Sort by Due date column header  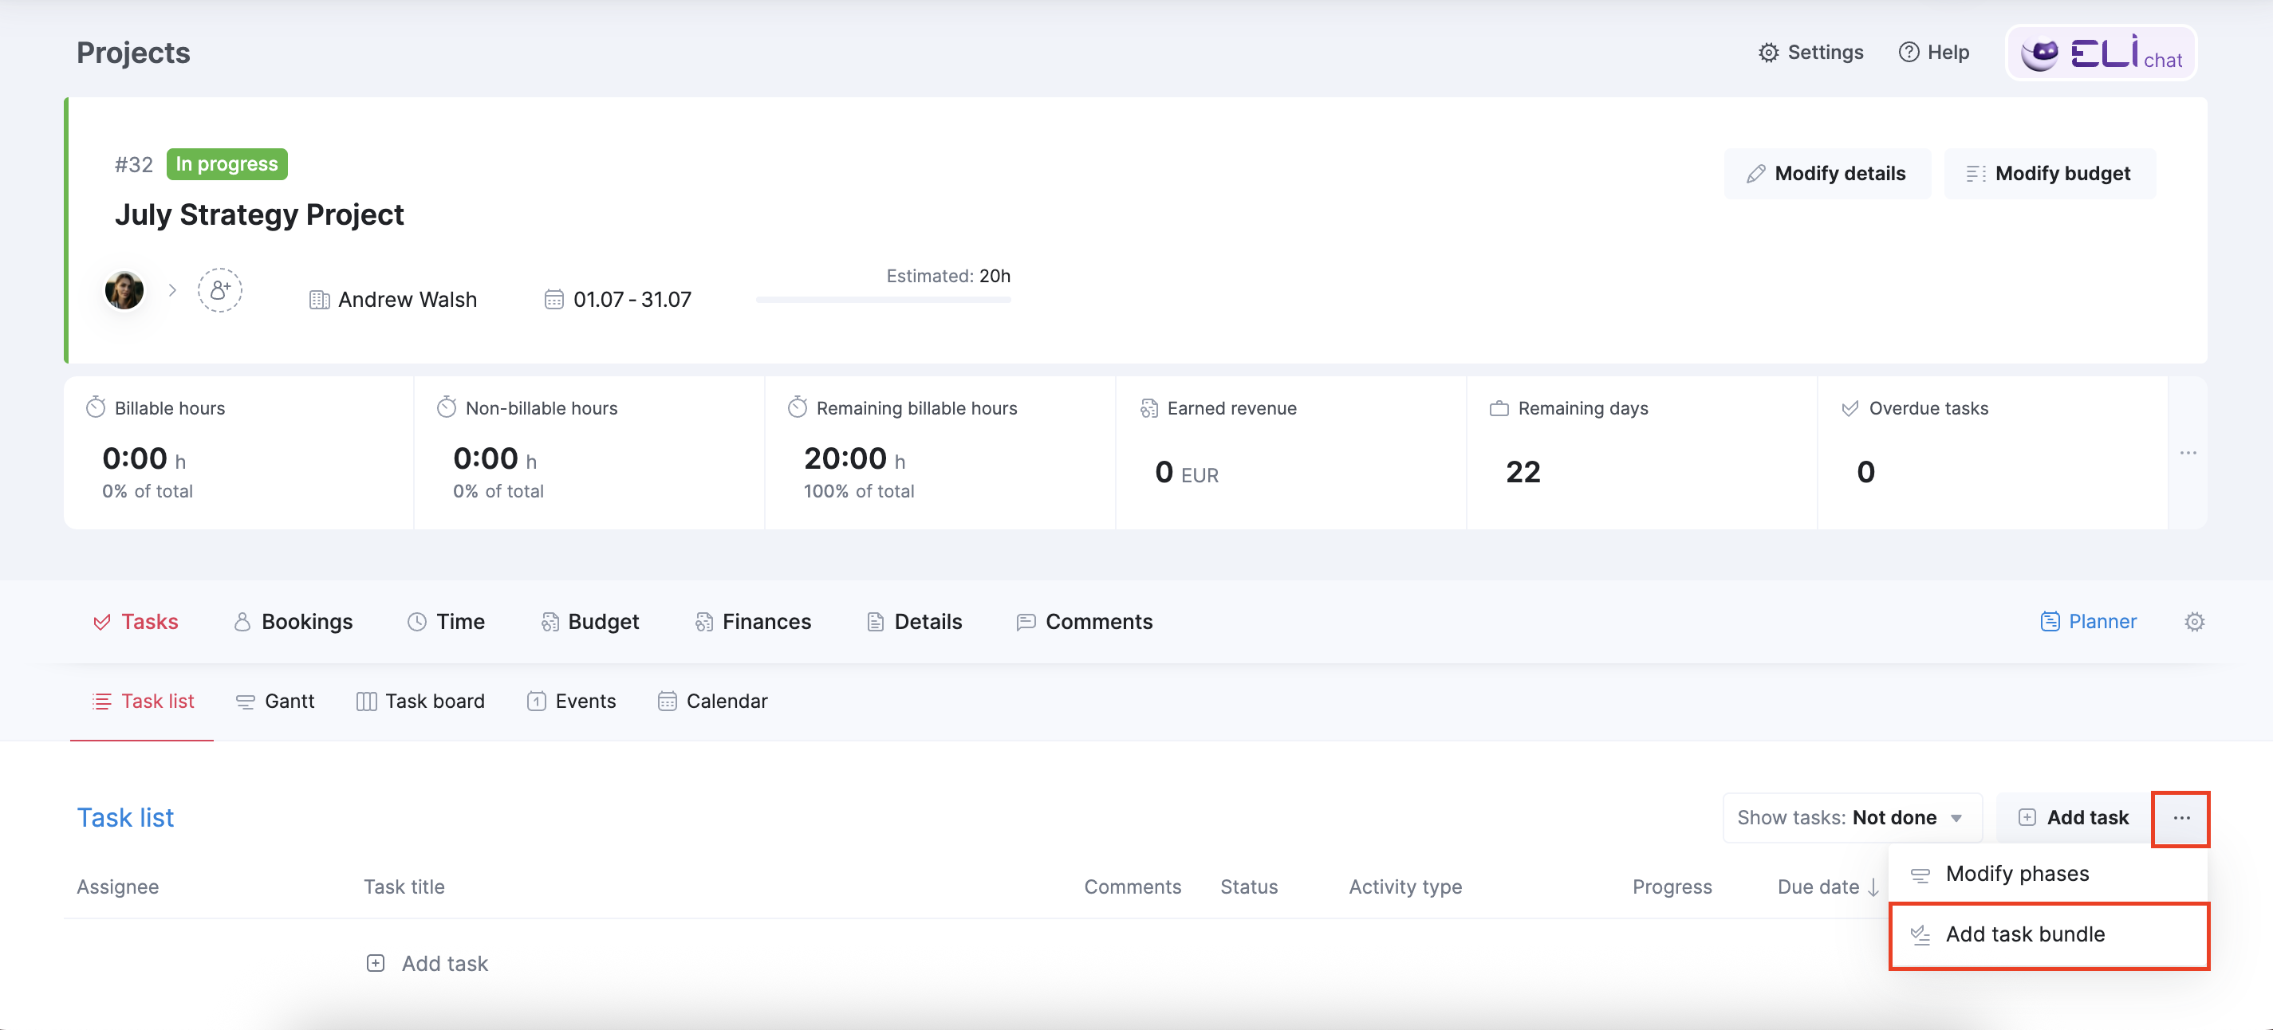1827,887
